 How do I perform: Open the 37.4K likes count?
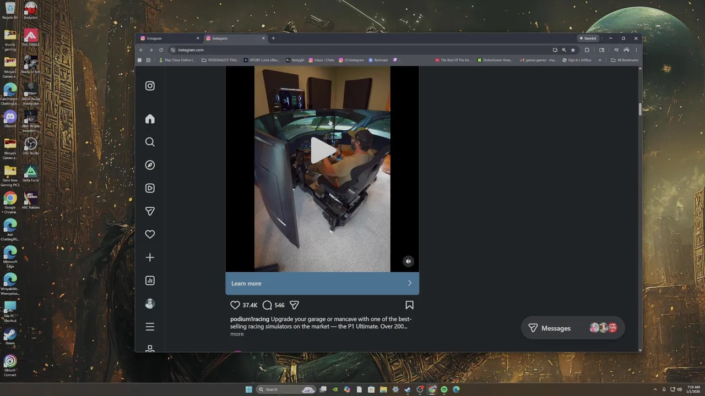(250, 305)
